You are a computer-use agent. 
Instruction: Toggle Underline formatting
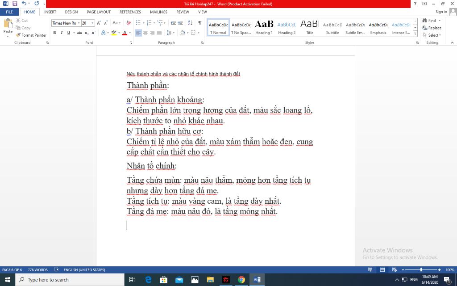tap(68, 33)
